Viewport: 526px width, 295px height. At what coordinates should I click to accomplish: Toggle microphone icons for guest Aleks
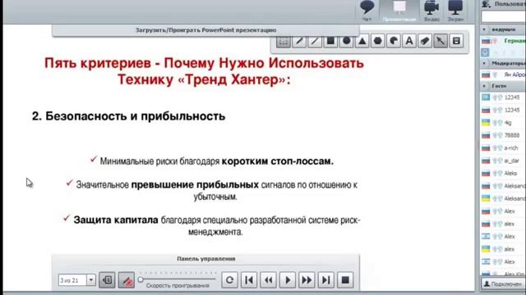(x=497, y=173)
